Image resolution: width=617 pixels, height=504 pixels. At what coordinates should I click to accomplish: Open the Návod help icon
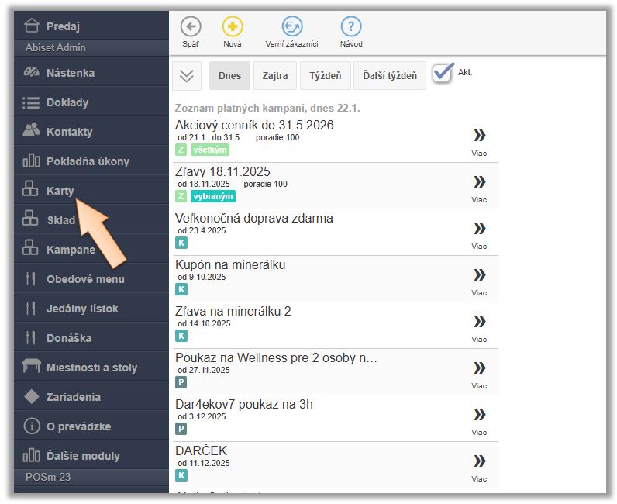351,27
